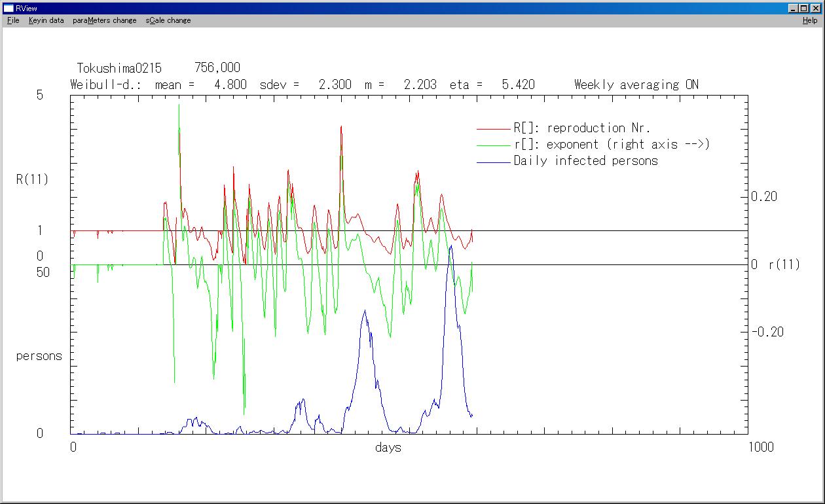The height and width of the screenshot is (504, 825).
Task: Click the red legend line for R[] reproduction
Action: click(x=493, y=129)
